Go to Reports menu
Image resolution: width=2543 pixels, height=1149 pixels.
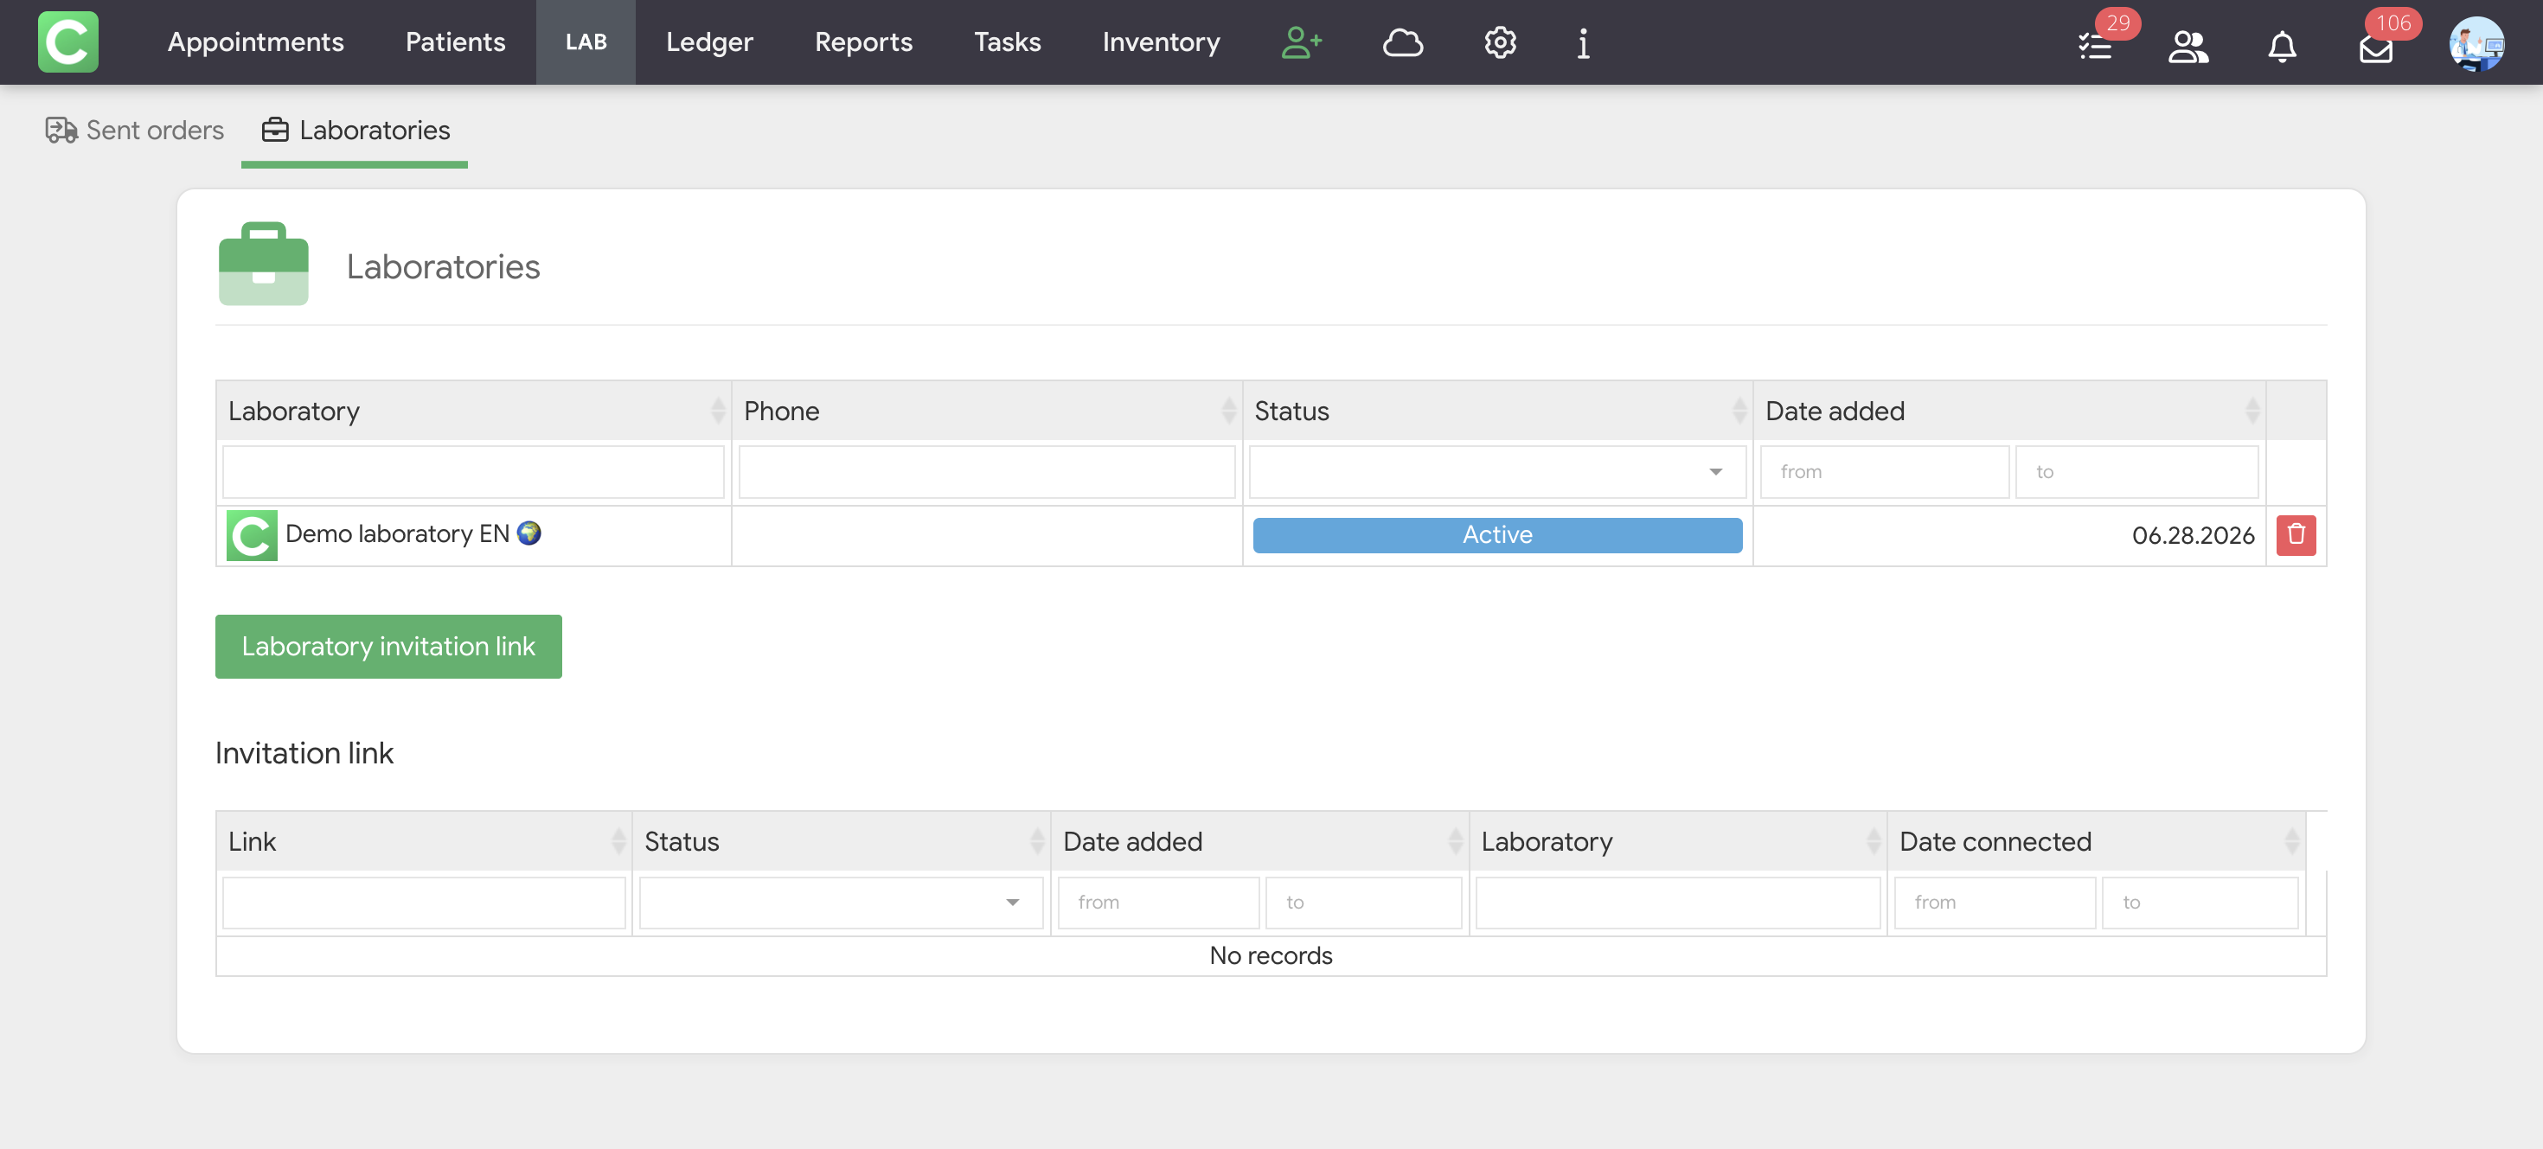pos(863,41)
